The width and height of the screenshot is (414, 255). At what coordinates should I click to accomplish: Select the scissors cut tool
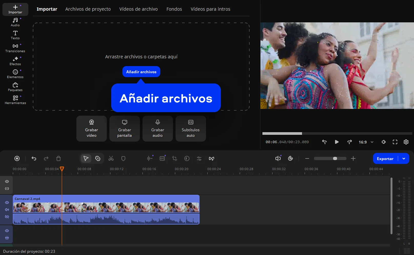tap(111, 158)
